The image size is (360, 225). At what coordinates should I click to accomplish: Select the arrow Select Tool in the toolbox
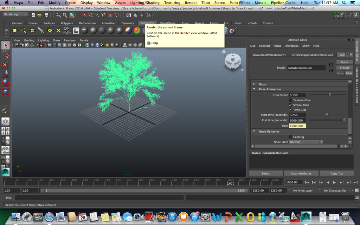click(x=5, y=45)
